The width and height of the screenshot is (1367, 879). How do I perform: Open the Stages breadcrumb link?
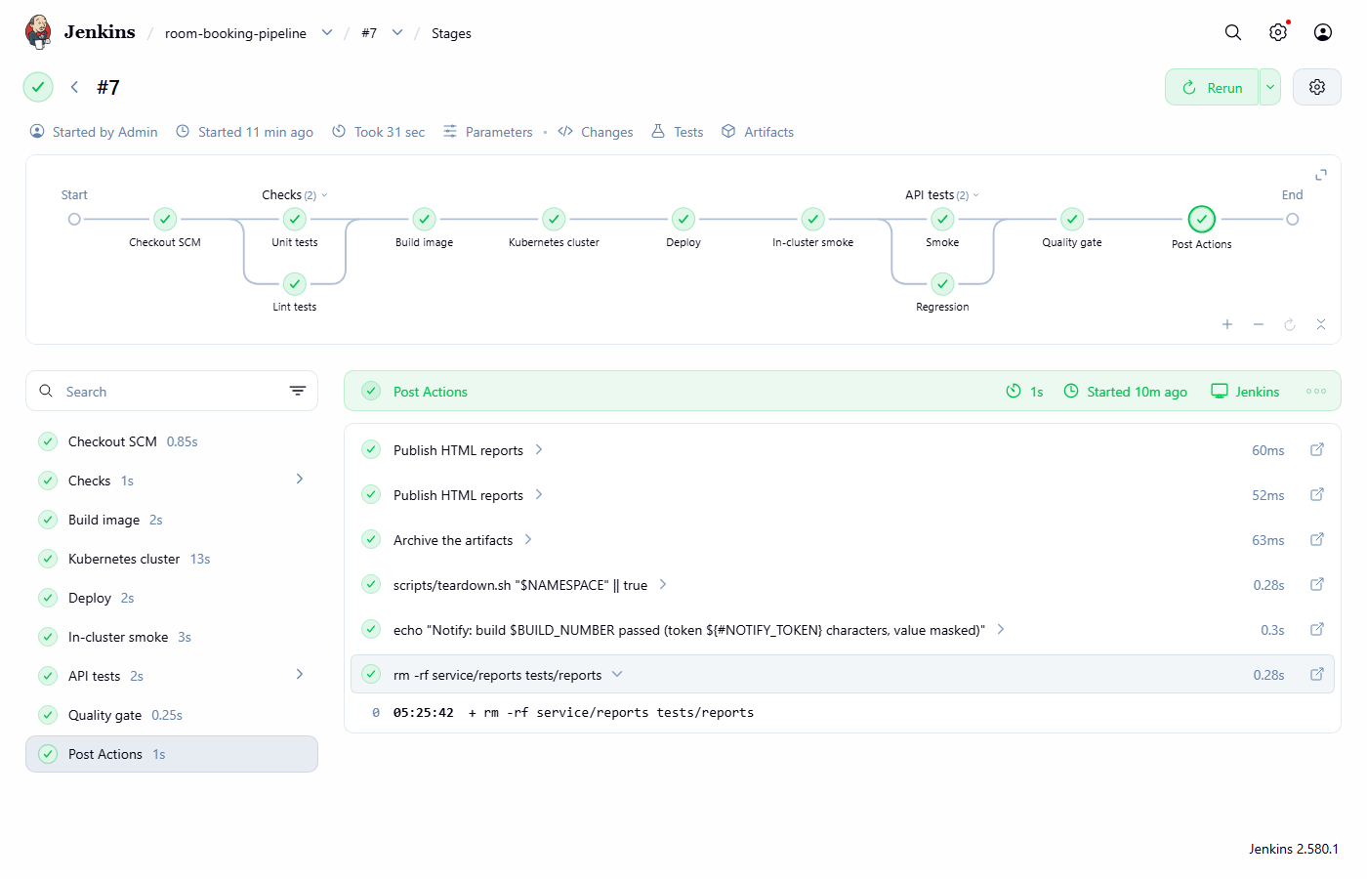(451, 33)
